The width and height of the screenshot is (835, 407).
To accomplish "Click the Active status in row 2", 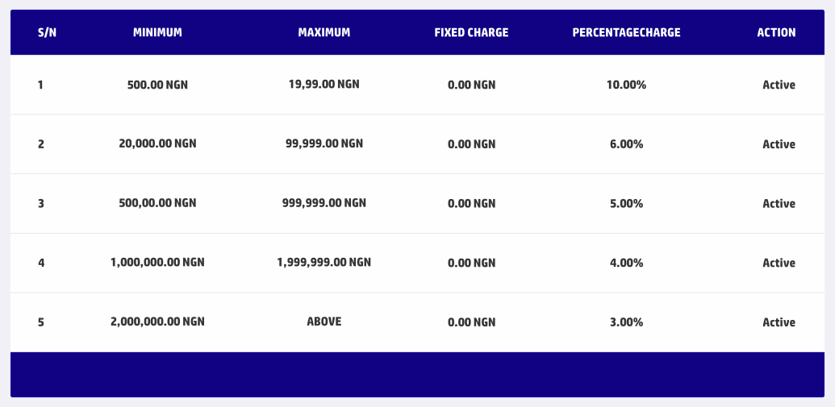I will point(779,144).
